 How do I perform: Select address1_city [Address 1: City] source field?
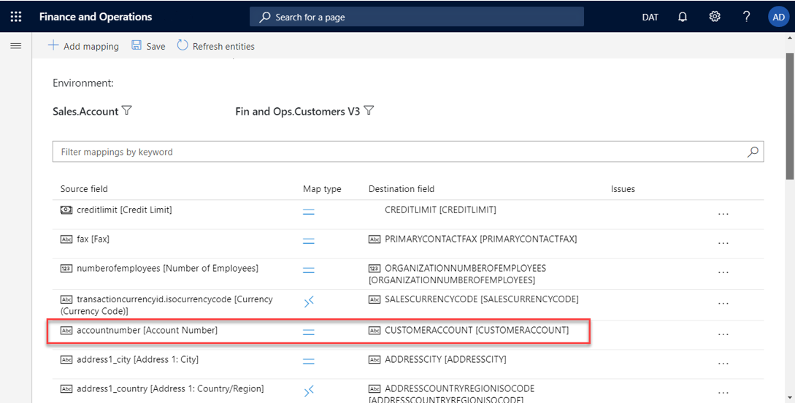tap(137, 359)
